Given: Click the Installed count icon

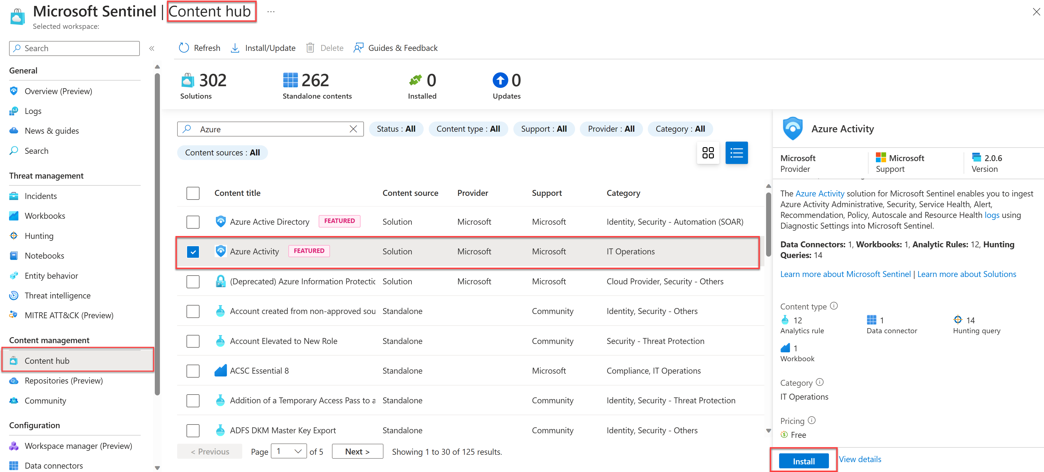Looking at the screenshot, I should pyautogui.click(x=415, y=80).
